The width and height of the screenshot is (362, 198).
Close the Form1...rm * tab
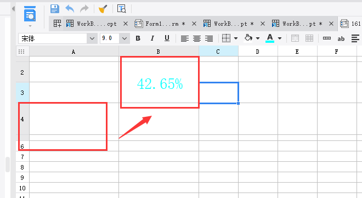[x=194, y=24]
